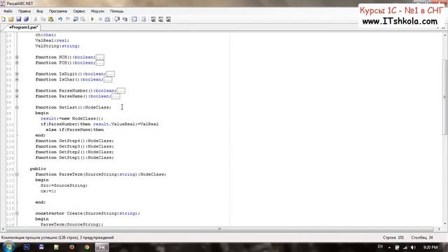The width and height of the screenshot is (448, 252).
Task: Open the Файл menu
Action: [8, 11]
